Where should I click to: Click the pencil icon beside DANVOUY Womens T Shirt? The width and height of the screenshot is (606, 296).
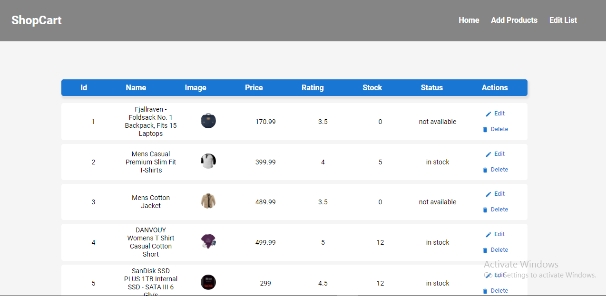click(x=489, y=234)
